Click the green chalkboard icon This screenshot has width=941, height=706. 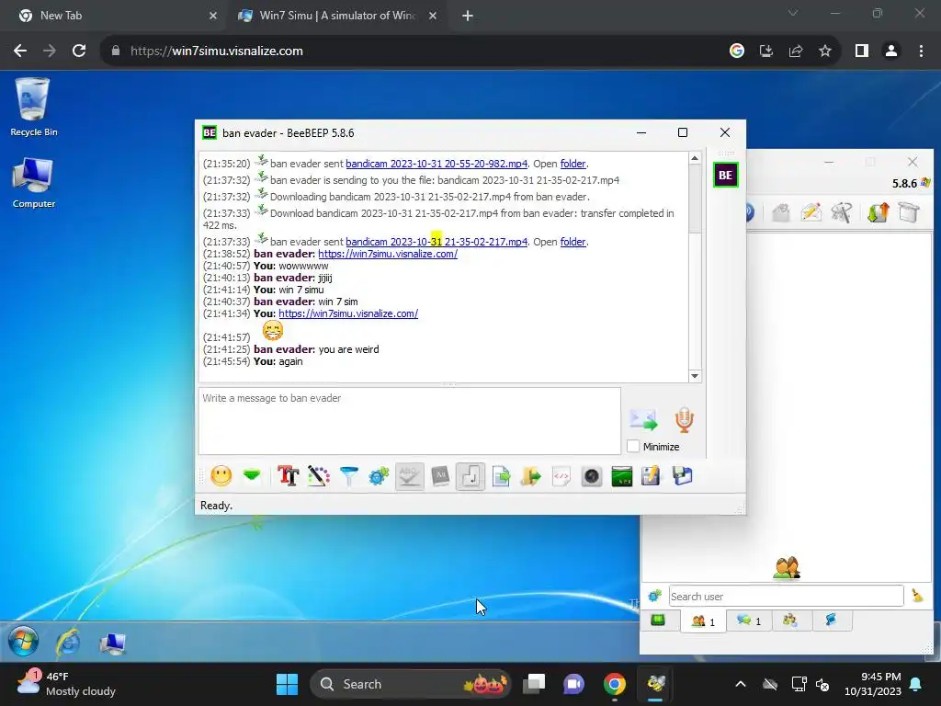(x=622, y=477)
